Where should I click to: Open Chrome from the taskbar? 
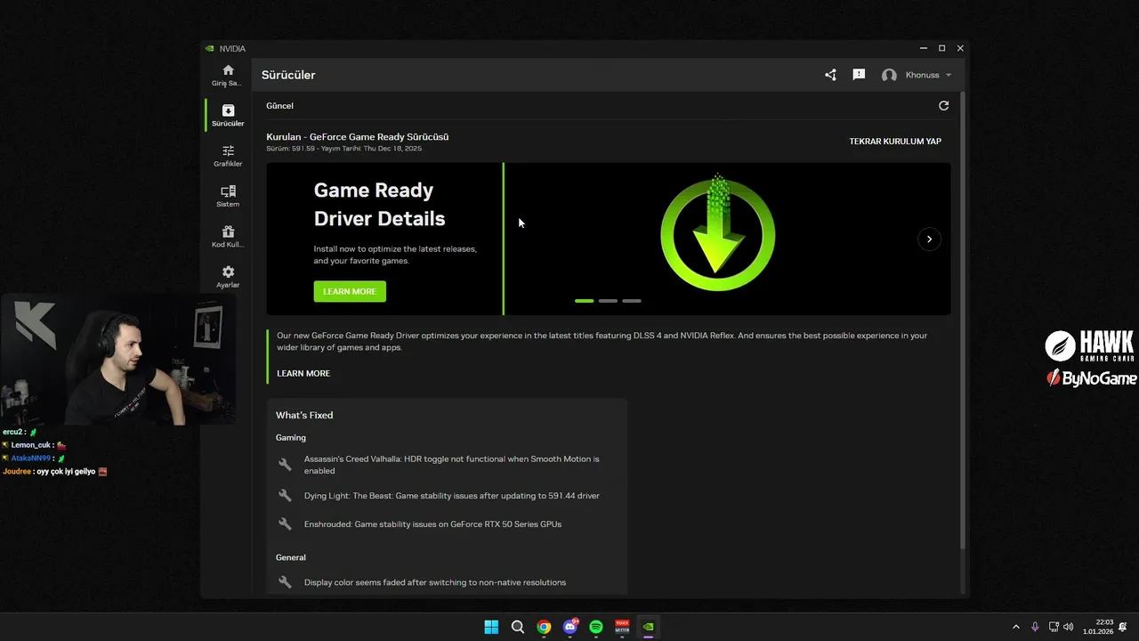click(544, 627)
